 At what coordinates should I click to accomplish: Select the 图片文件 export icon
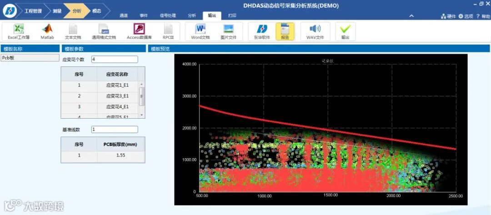click(x=228, y=32)
